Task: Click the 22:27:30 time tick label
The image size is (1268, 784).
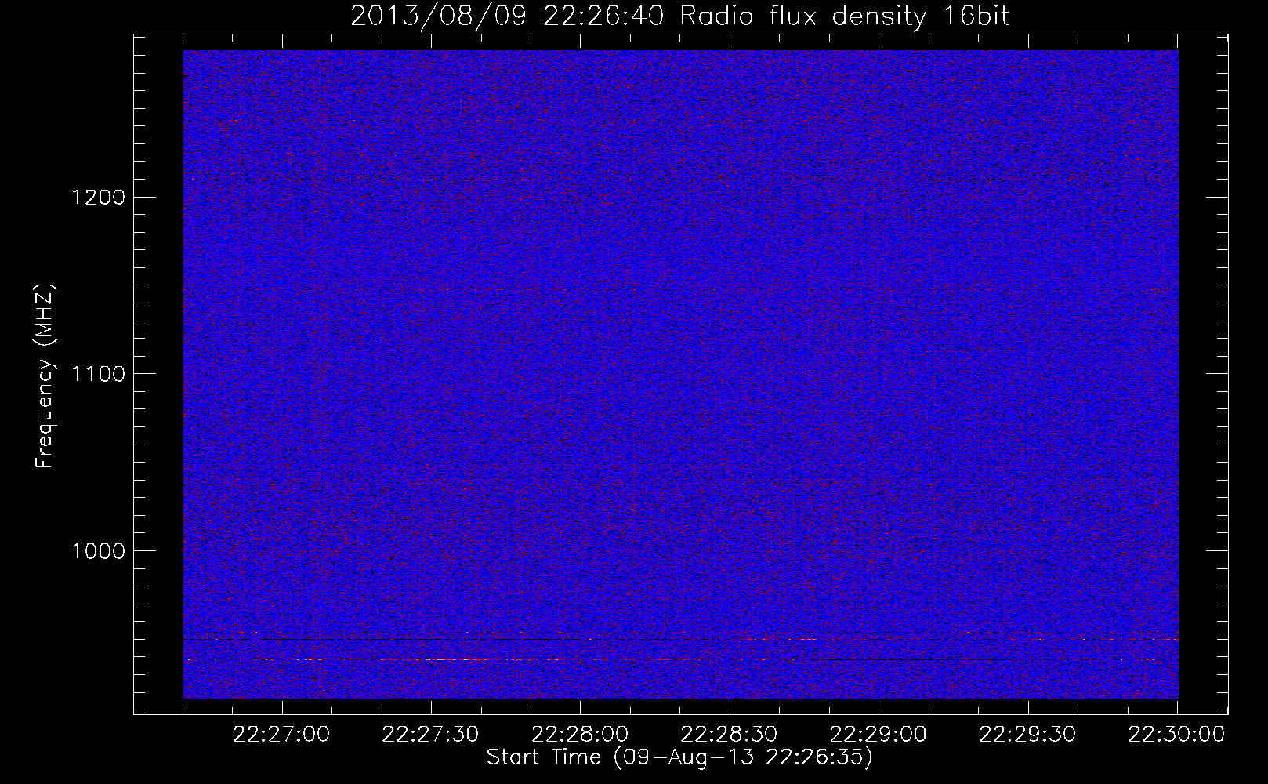Action: tap(430, 735)
